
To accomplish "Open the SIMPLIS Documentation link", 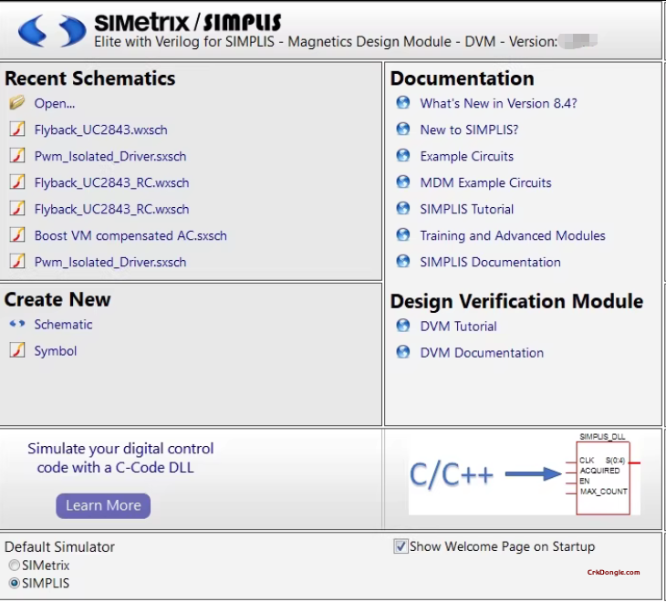I will [491, 262].
